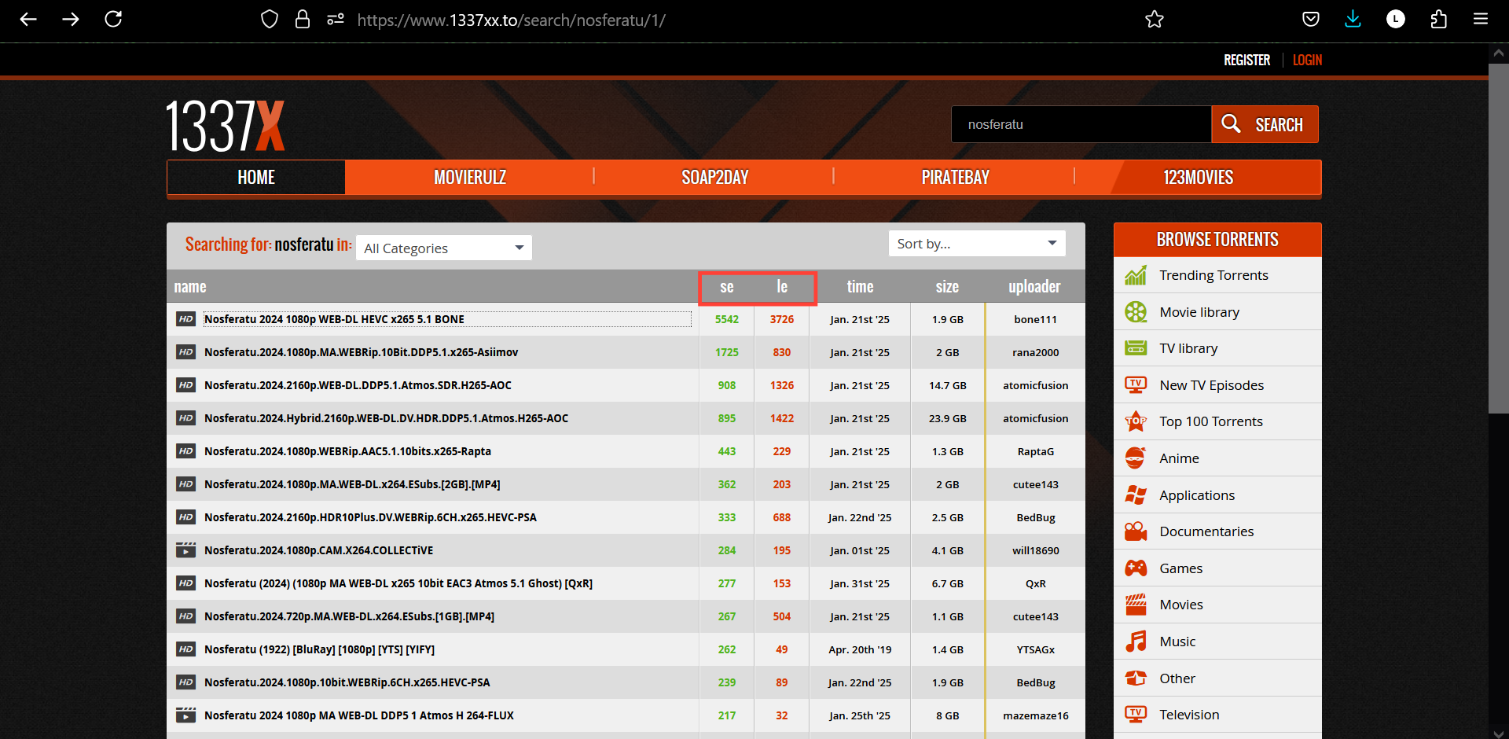Click the 1337X site logo
This screenshot has height=739, width=1509.
coord(226,126)
